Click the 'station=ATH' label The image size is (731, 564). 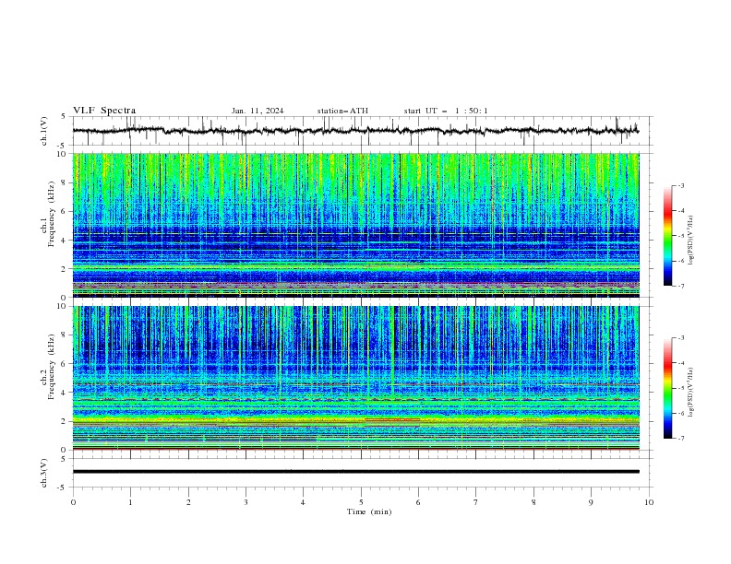point(342,111)
